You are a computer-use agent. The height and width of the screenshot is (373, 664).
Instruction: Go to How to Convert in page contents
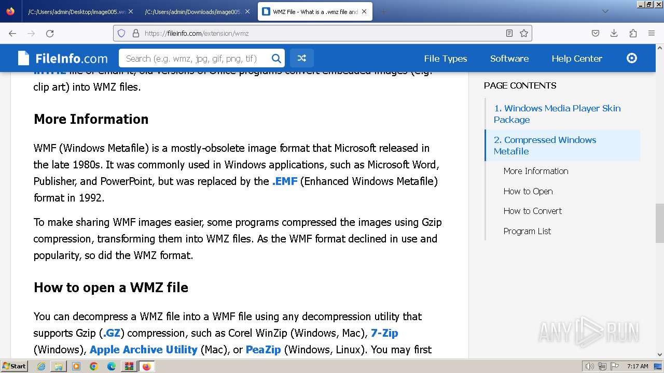click(533, 211)
